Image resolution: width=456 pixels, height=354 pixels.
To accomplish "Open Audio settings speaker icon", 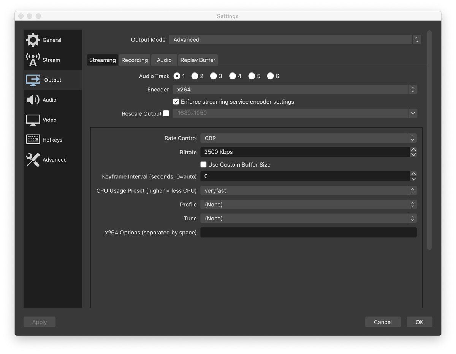I will pos(33,100).
